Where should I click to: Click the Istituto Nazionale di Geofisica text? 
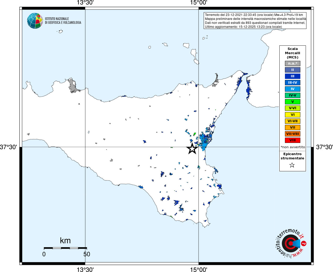pos(63,21)
